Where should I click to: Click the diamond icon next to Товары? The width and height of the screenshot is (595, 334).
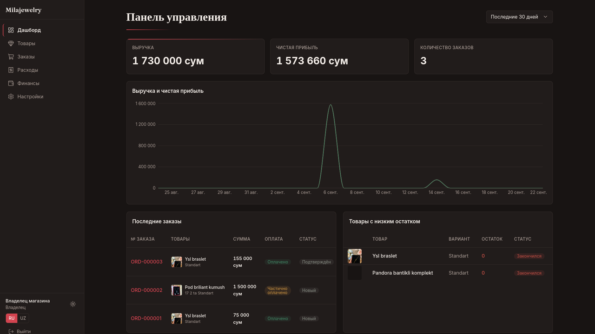pyautogui.click(x=11, y=43)
